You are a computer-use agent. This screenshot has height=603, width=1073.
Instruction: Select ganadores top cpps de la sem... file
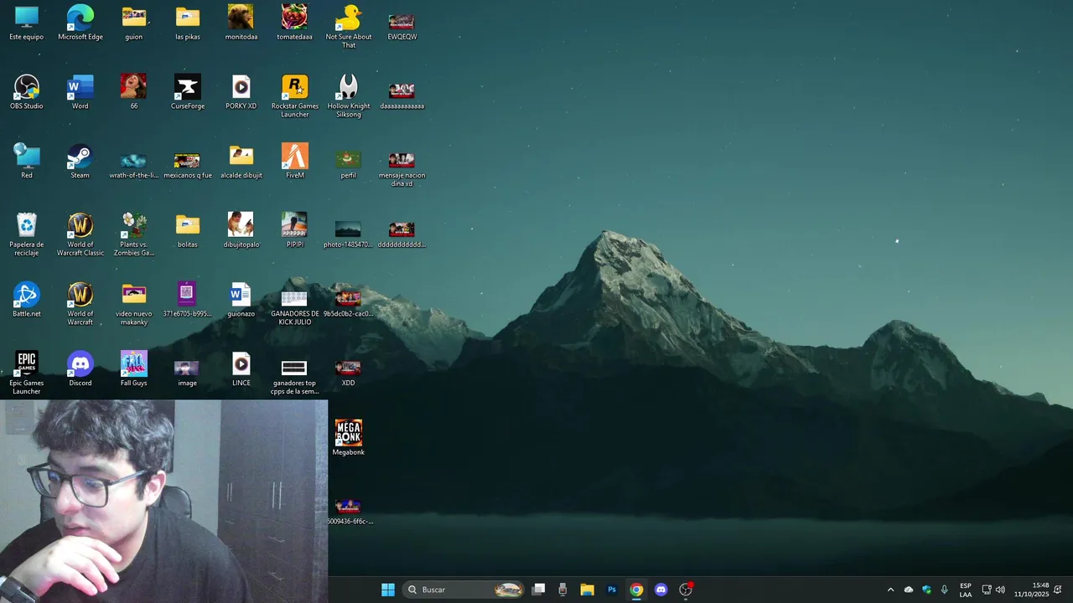tap(294, 377)
